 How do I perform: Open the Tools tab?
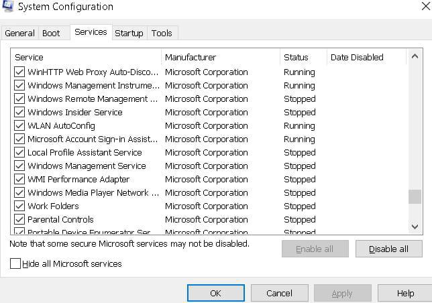point(162,33)
